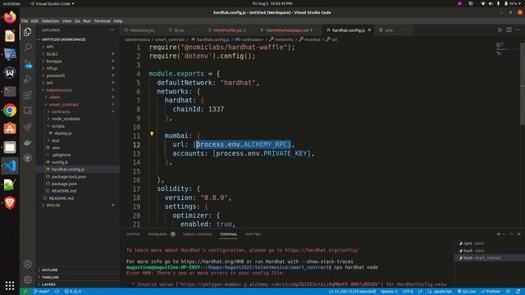Open the Terminal menu
Screen dimensions: 525x295
[x=102, y=20]
